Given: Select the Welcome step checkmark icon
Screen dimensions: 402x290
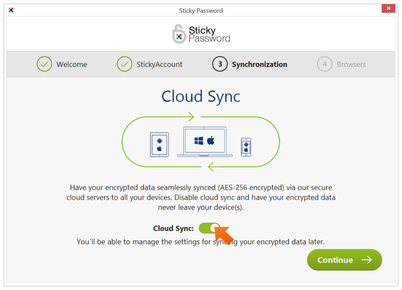Looking at the screenshot, I should (x=45, y=64).
